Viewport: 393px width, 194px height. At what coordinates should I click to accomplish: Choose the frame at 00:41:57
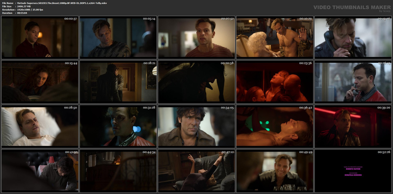40,171
